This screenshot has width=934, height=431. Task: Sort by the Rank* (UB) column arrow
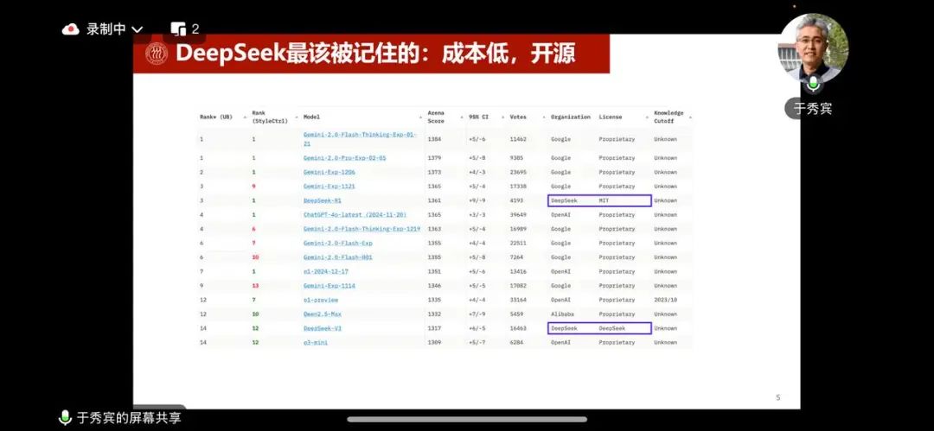245,117
